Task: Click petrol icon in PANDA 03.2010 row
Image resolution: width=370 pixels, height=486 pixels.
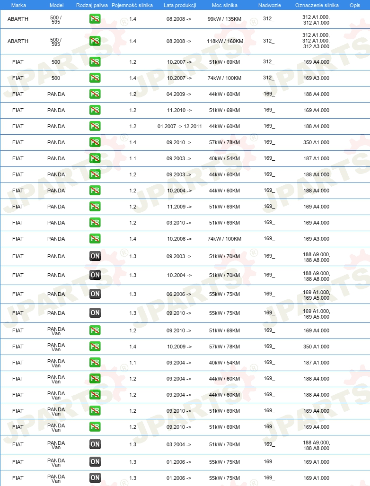Action: 95,223
